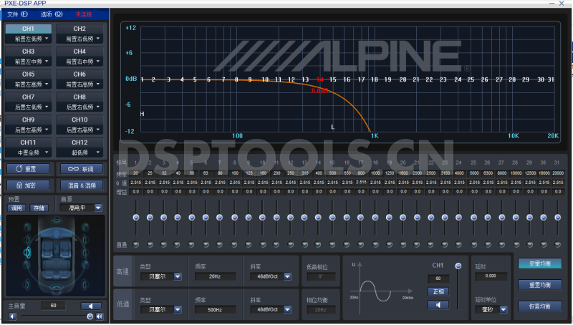Click the 存储 preset save button
This screenshot has width=573, height=325.
point(39,208)
